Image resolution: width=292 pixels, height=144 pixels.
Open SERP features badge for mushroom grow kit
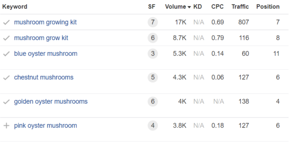click(153, 38)
